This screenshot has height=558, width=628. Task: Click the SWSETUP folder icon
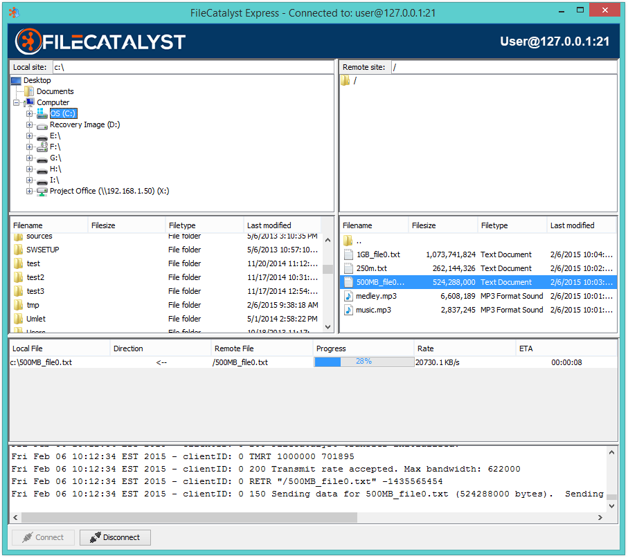click(x=19, y=250)
